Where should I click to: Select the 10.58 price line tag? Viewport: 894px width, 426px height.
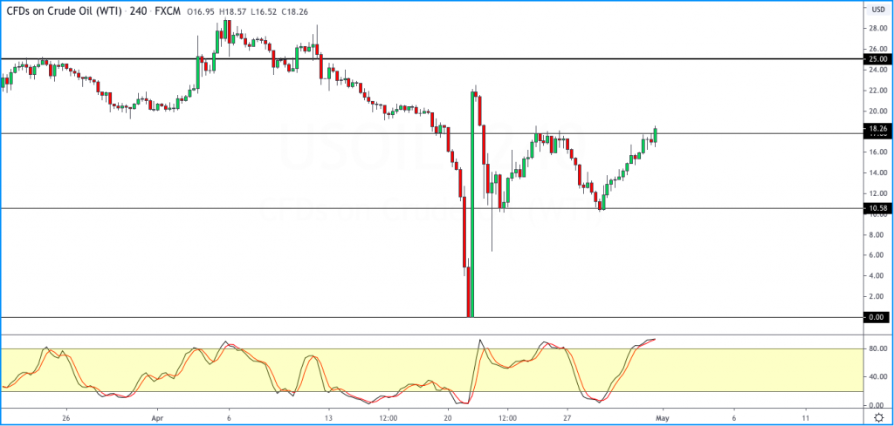tap(877, 209)
